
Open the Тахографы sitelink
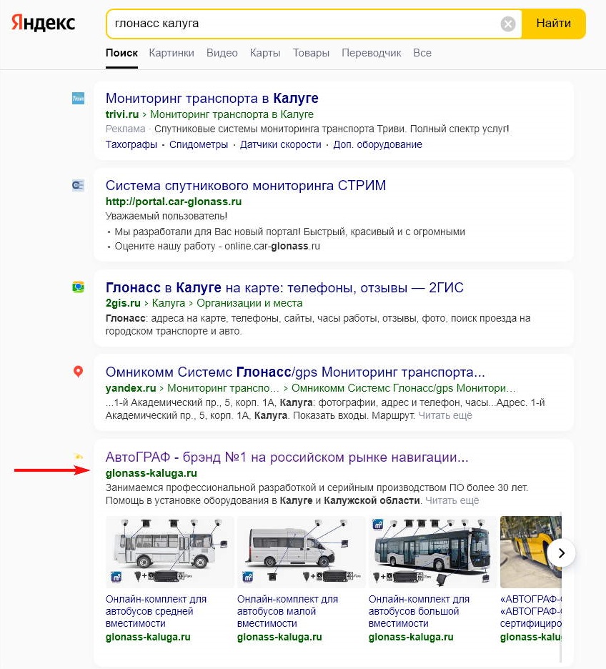[131, 144]
